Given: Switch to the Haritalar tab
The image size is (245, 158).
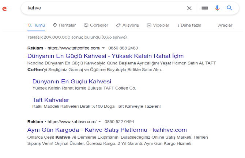Looking at the screenshot, I should (64, 25).
